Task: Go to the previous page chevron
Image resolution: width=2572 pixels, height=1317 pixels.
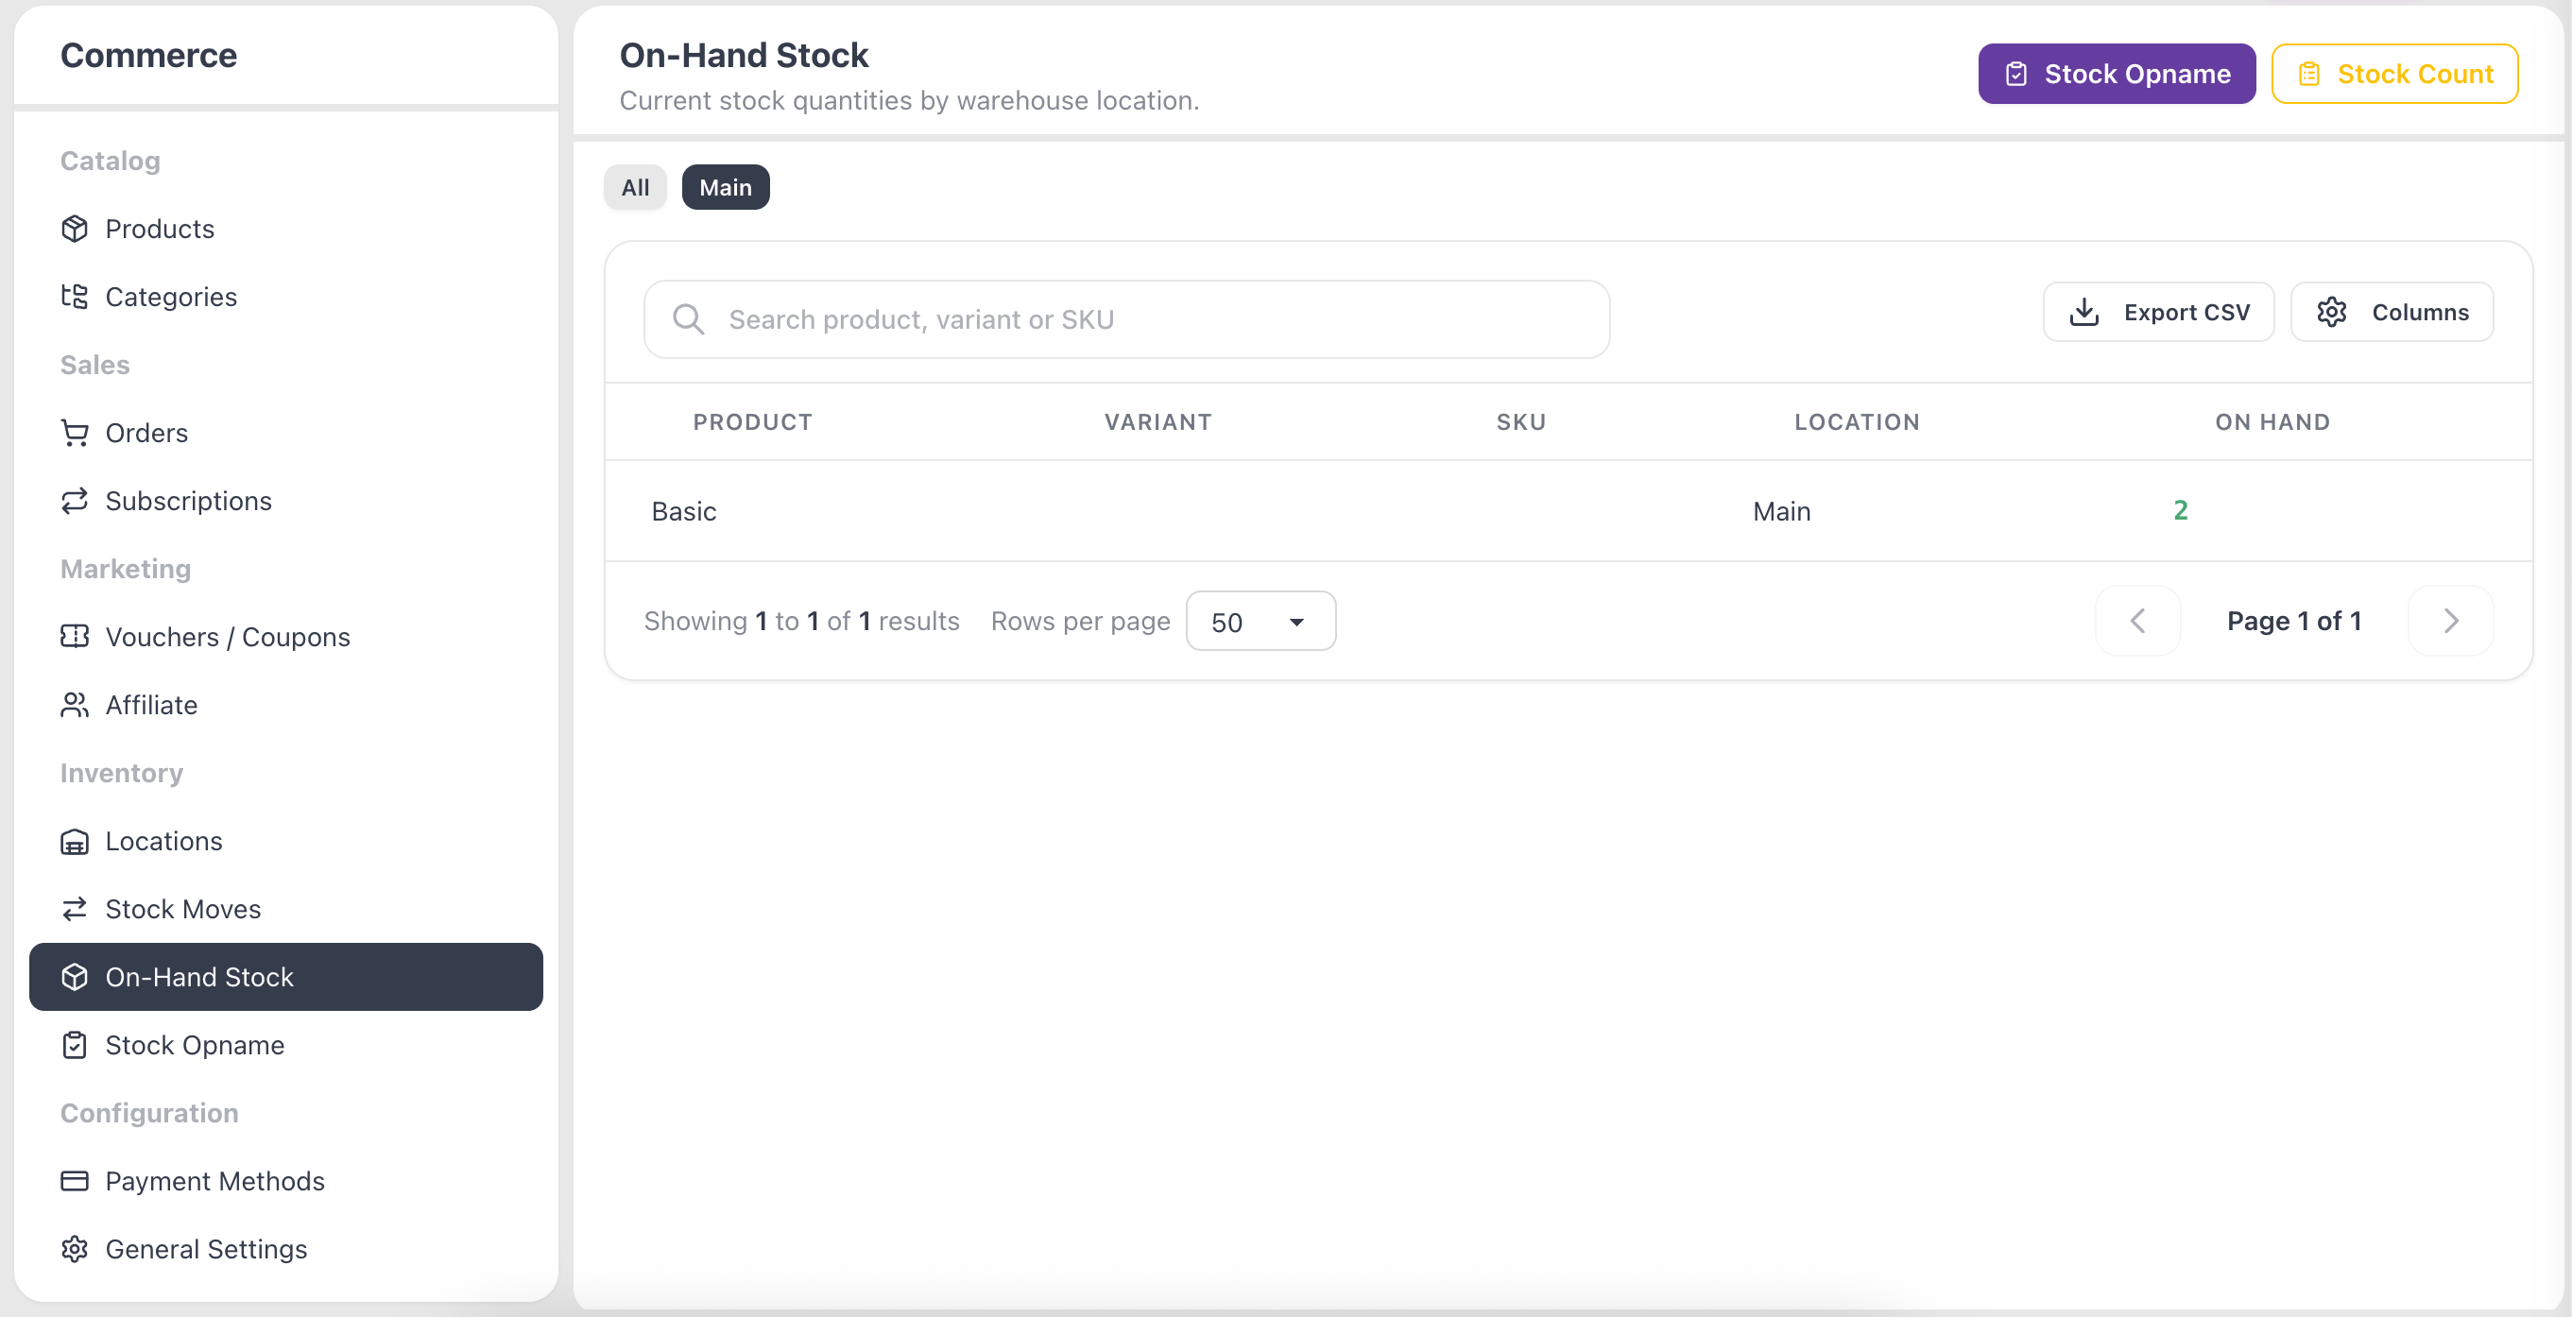Action: [x=2137, y=621]
